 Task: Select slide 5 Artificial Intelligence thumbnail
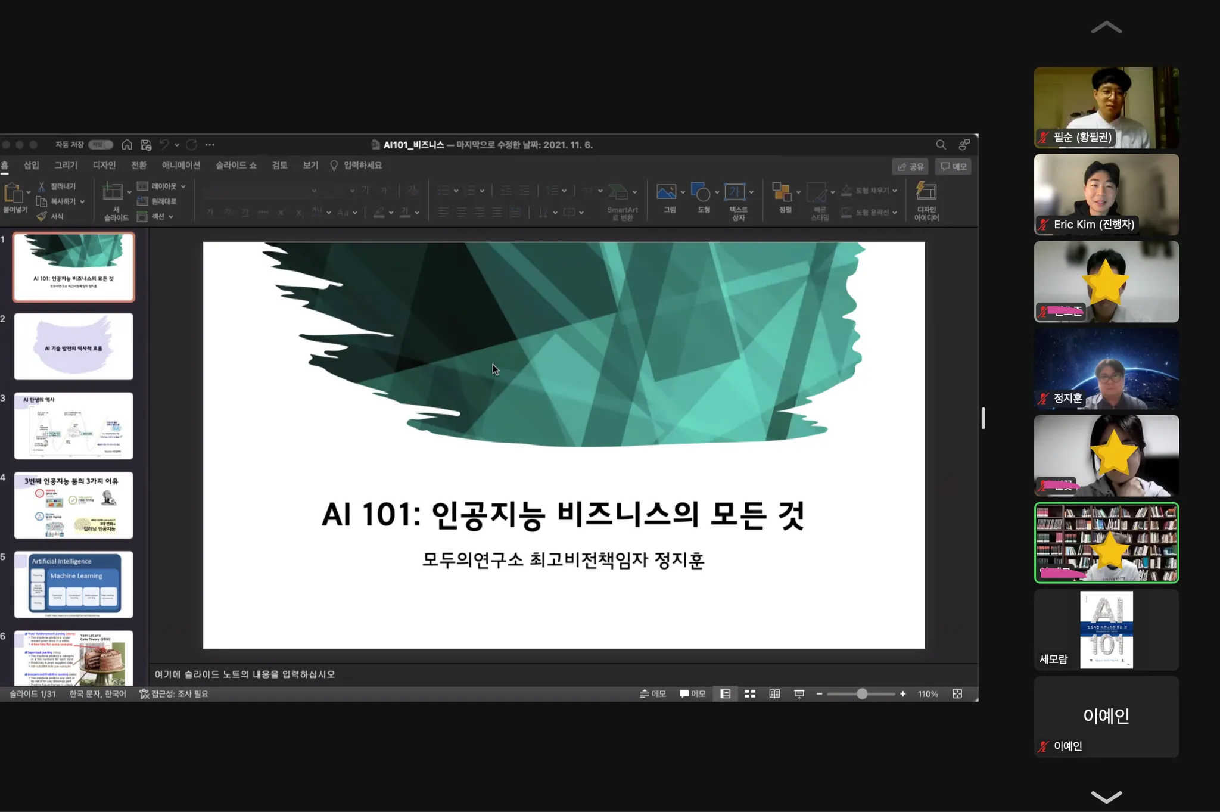pos(74,584)
